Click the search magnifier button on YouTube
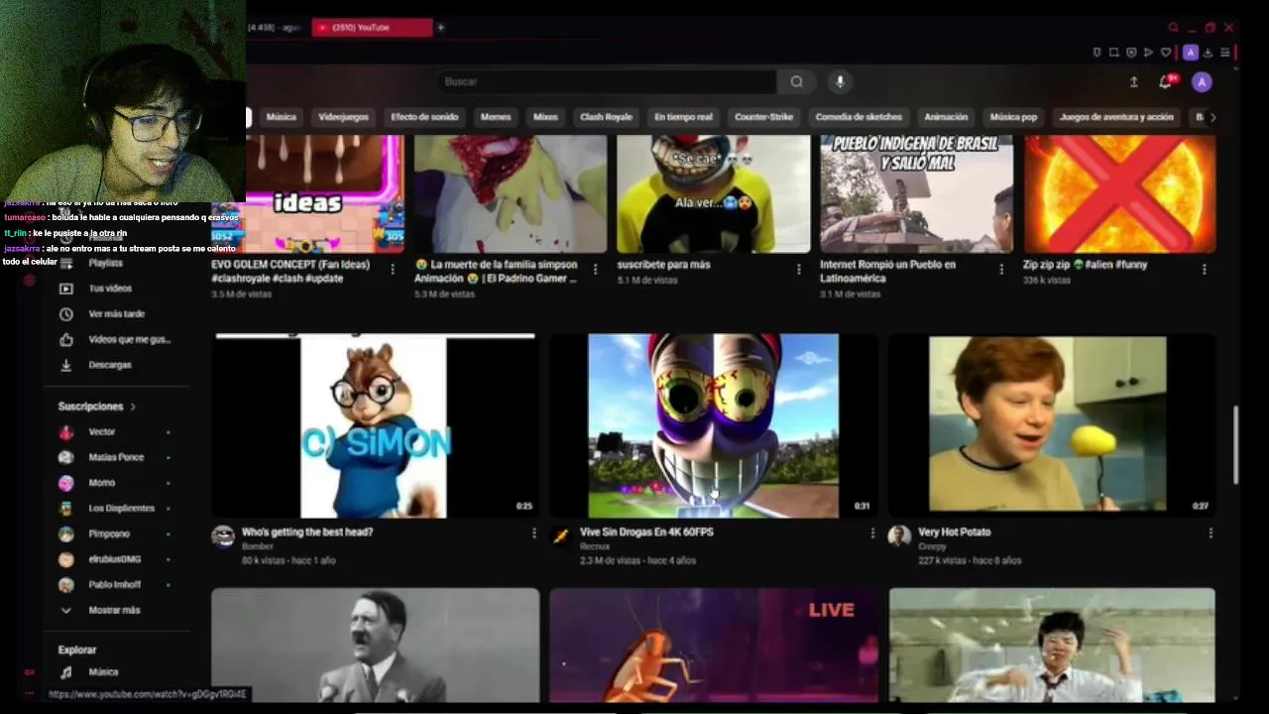 [796, 81]
